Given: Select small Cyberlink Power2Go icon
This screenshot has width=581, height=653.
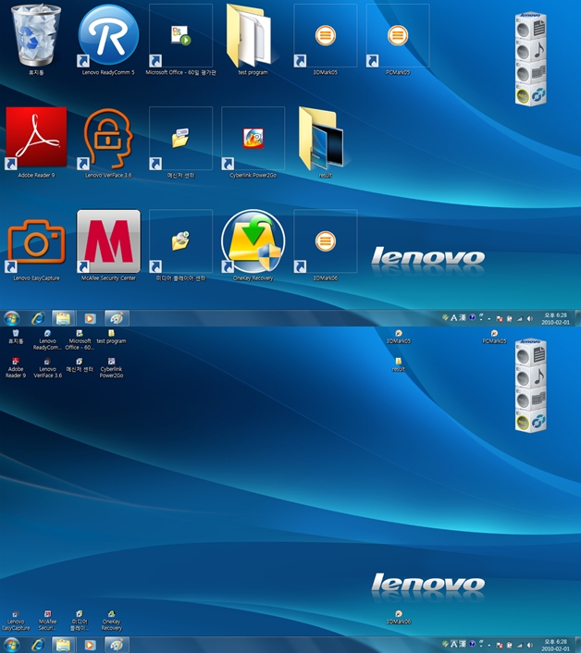Looking at the screenshot, I should [111, 361].
